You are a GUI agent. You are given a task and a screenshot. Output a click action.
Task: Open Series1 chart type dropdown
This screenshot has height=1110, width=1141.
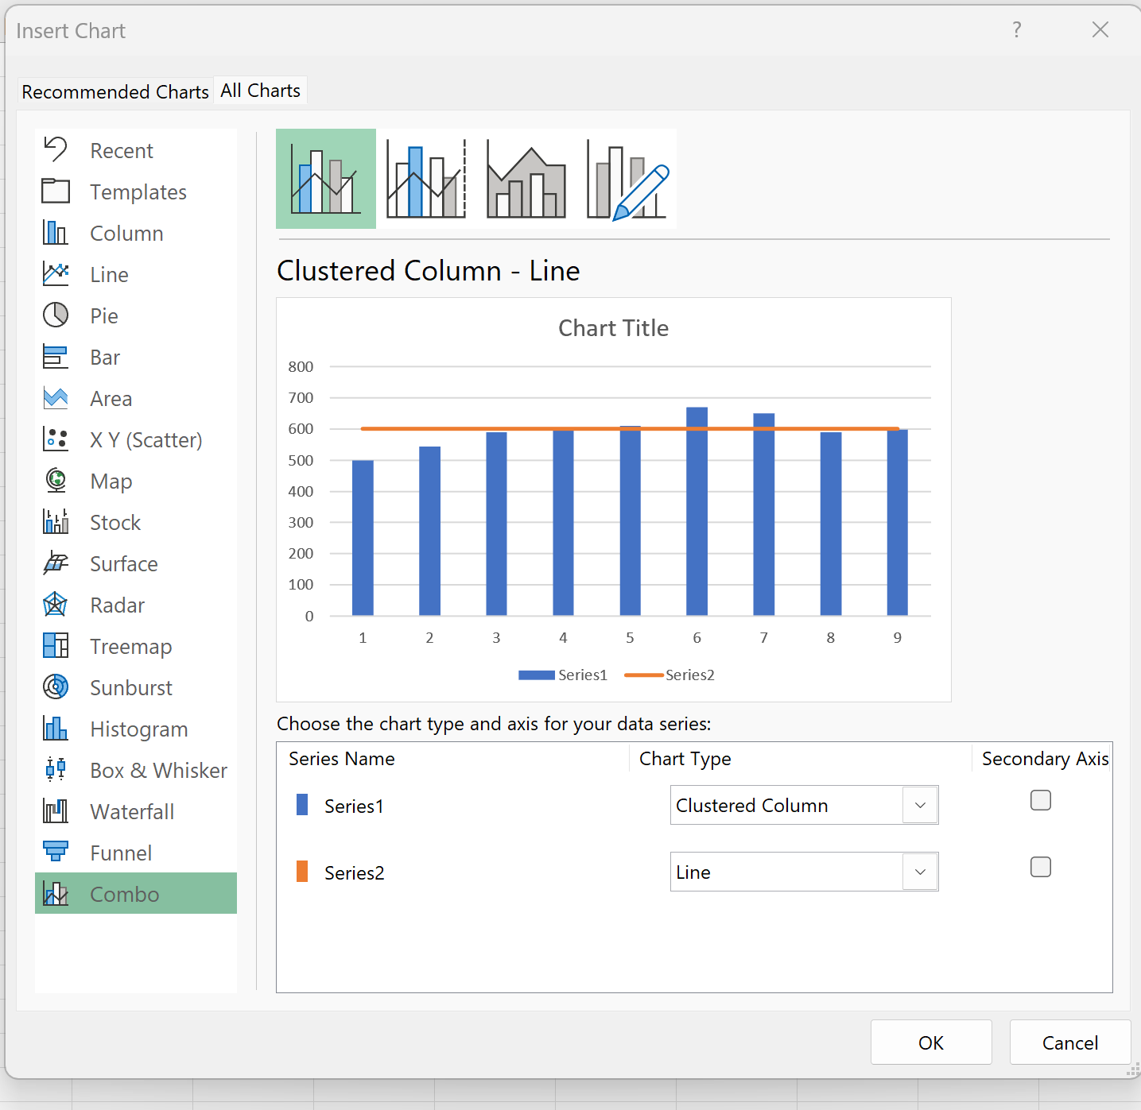920,806
